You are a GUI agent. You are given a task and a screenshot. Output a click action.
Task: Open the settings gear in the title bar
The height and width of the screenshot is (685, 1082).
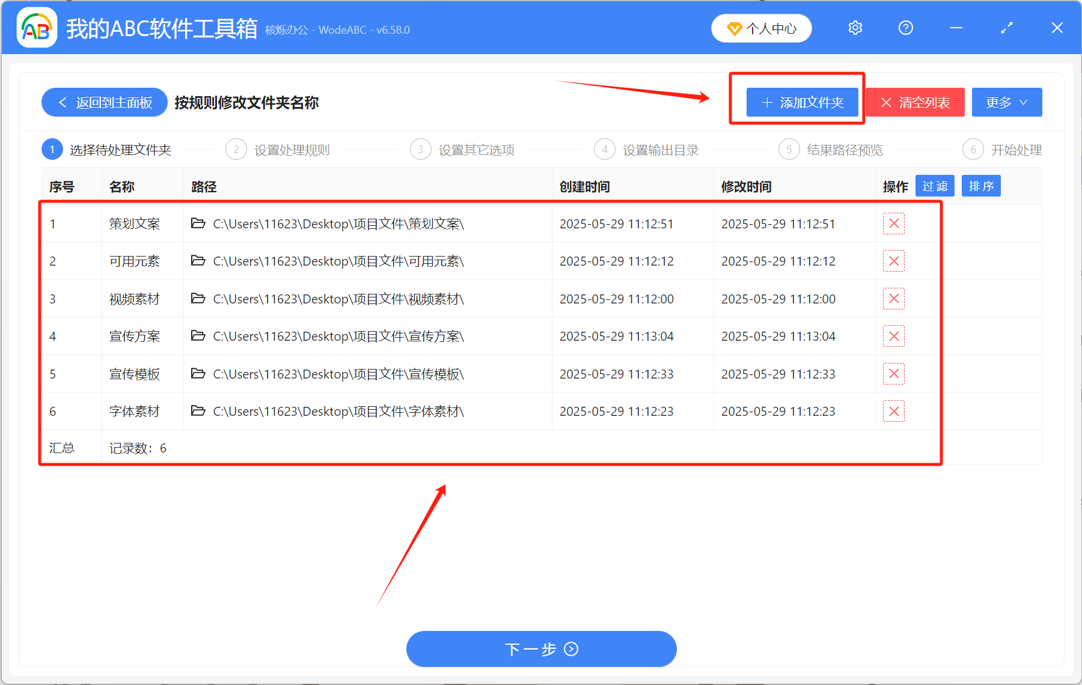(854, 28)
